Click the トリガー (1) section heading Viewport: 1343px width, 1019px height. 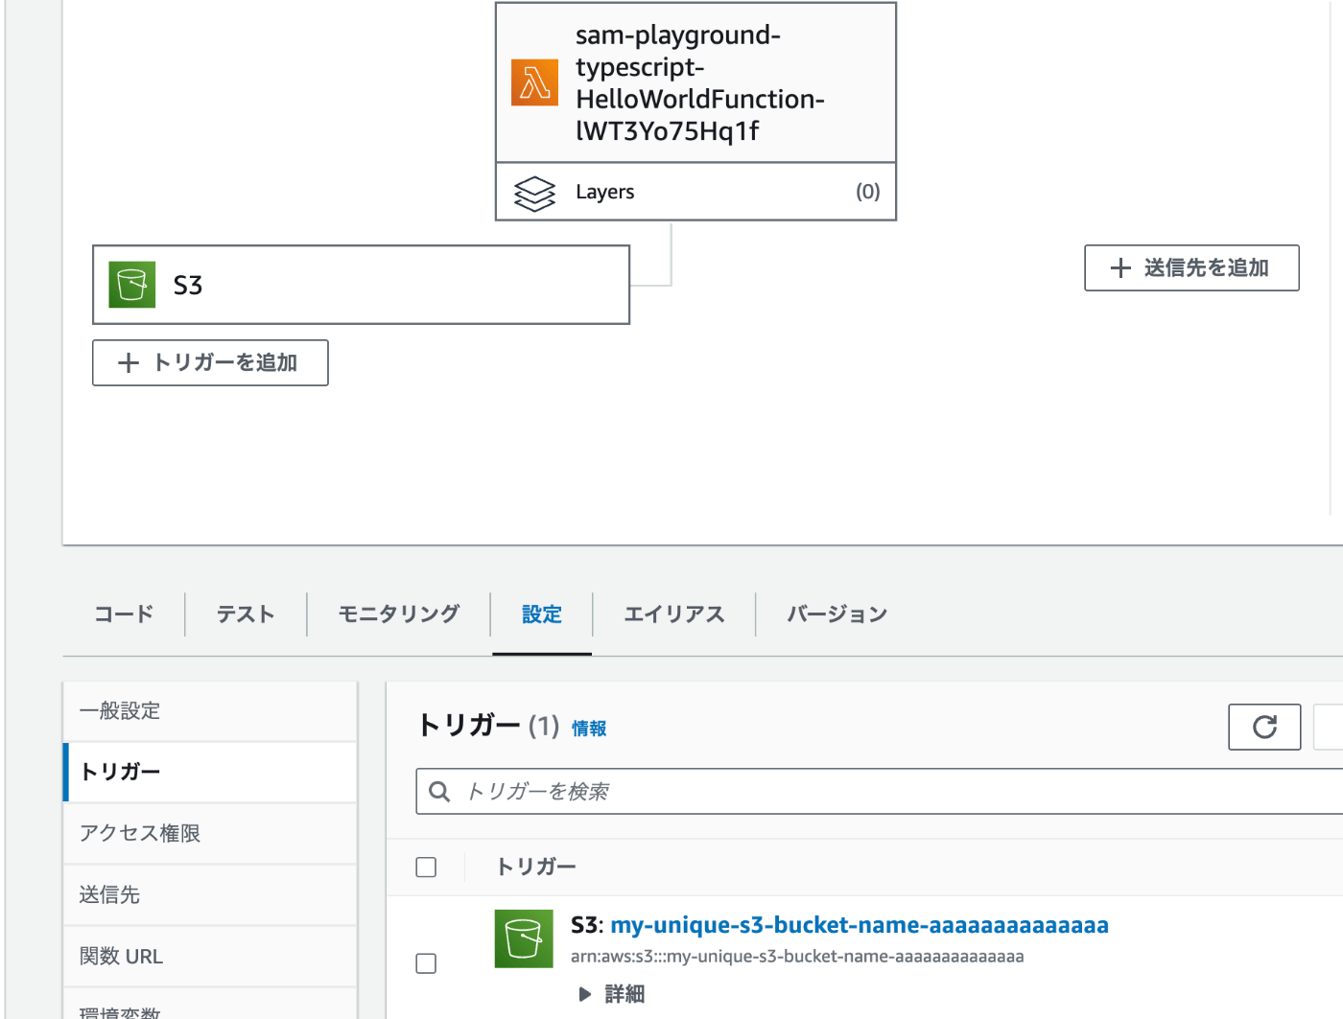pos(488,726)
